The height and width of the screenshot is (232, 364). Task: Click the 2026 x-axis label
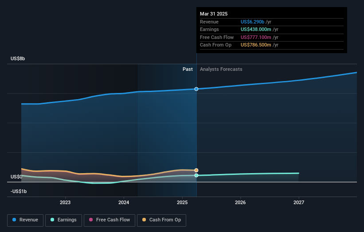click(240, 202)
